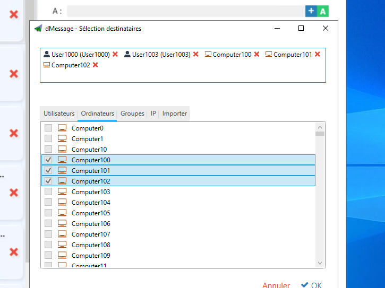
Task: Confirm selection with the OK button
Action: click(x=312, y=285)
